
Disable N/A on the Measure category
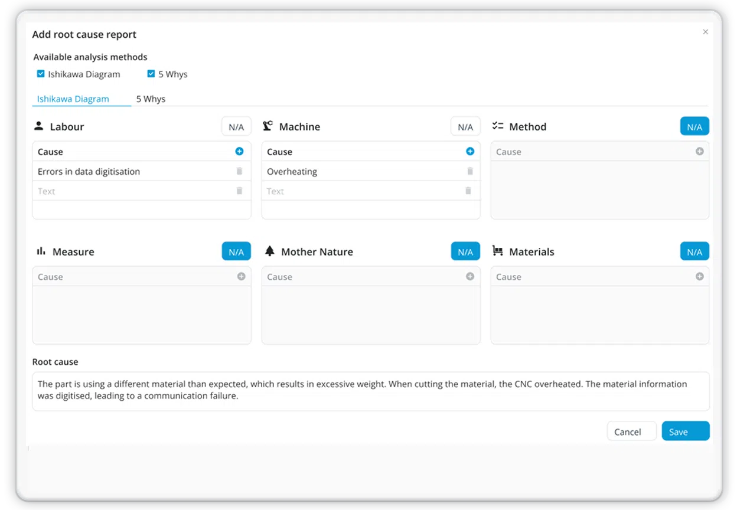(236, 252)
